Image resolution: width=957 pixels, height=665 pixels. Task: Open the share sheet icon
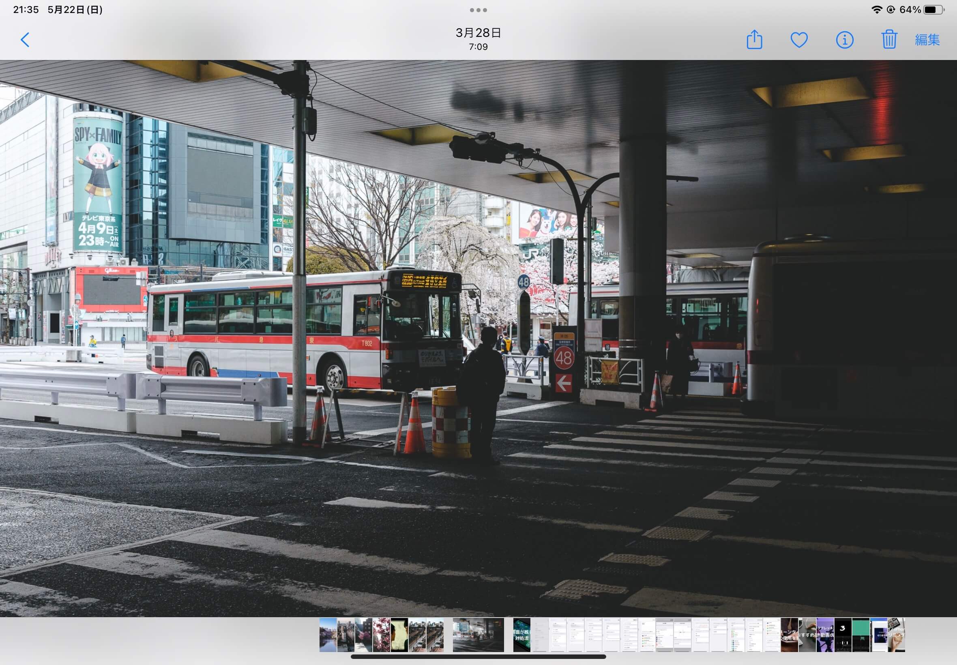point(754,40)
